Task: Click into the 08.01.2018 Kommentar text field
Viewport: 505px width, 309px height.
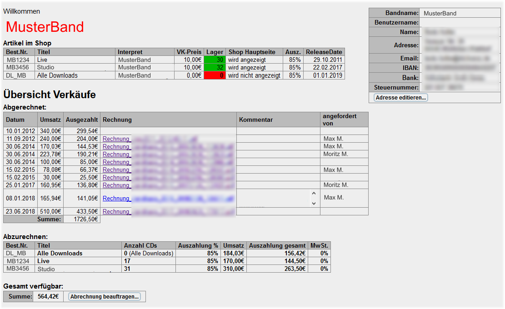Action: tap(273, 199)
